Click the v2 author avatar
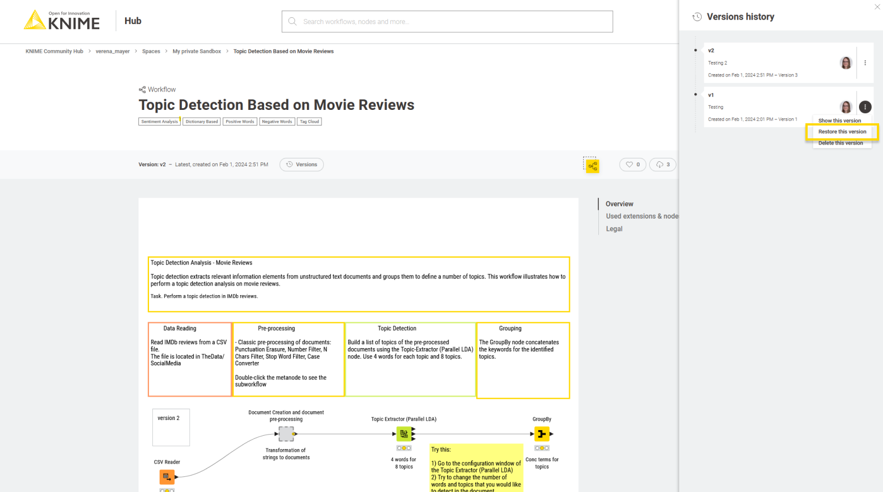This screenshot has width=883, height=492. [846, 63]
